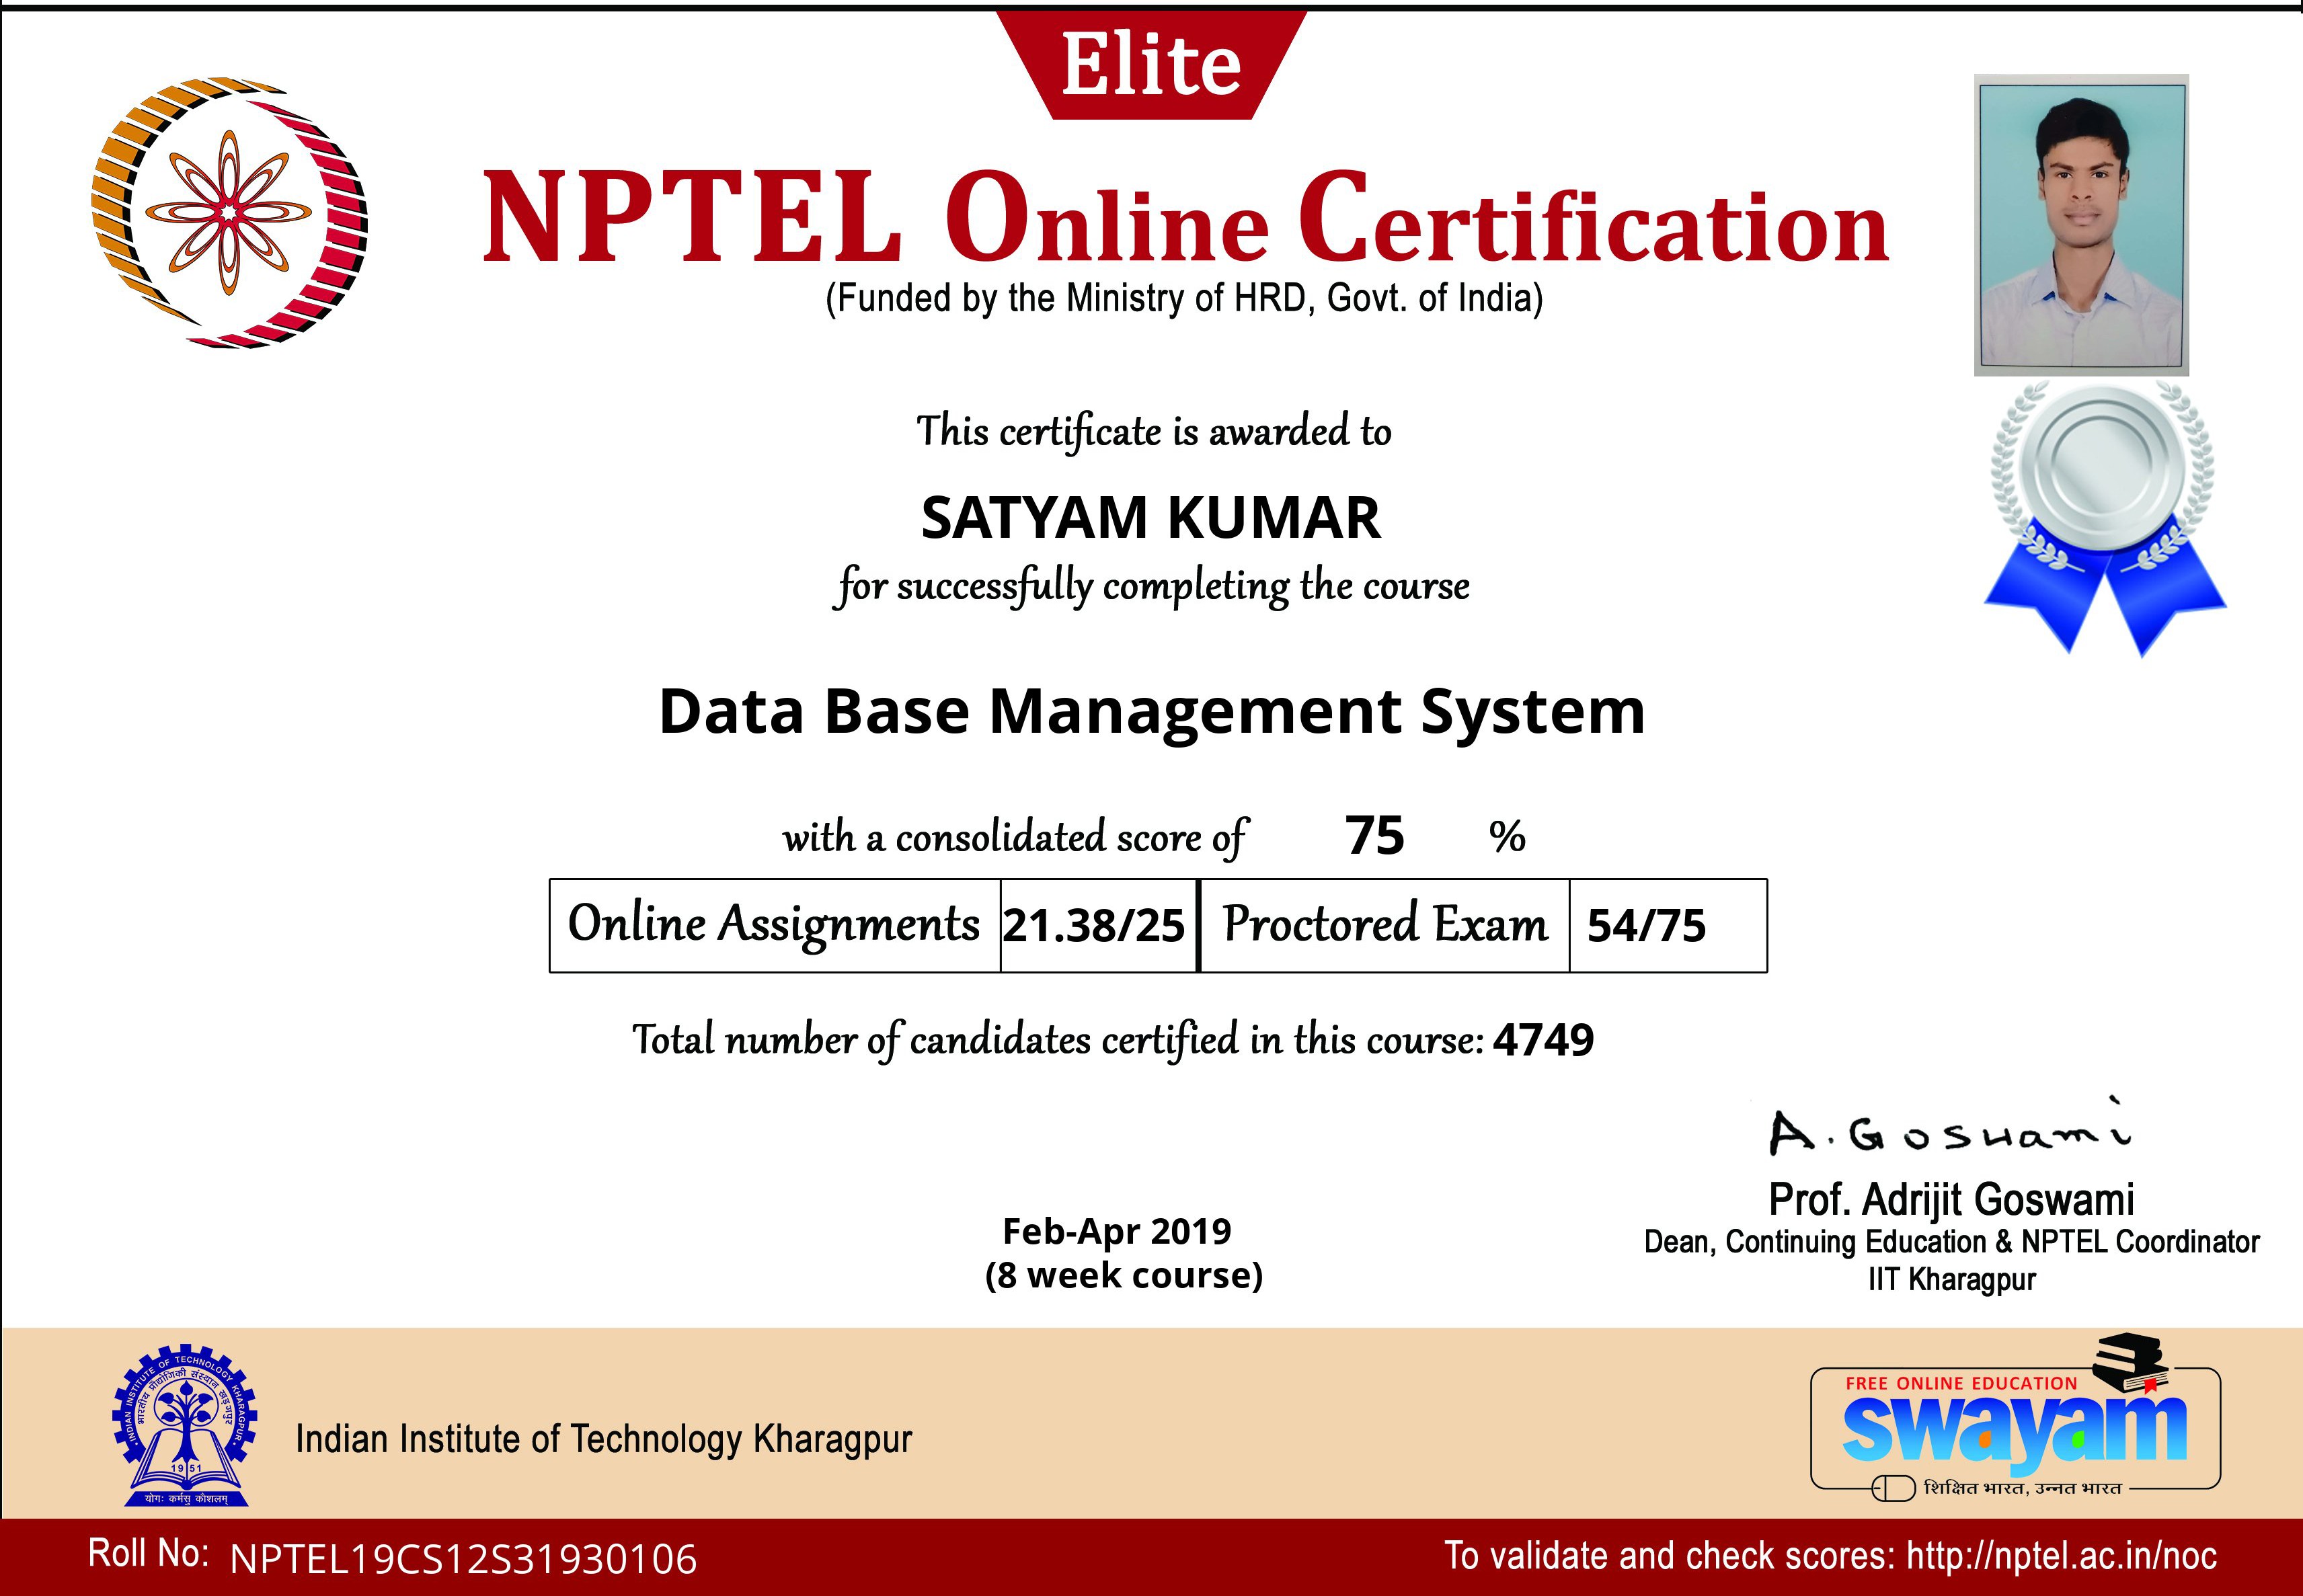Click the candidate's passport photo
The image size is (2303, 1596).
click(x=2081, y=225)
